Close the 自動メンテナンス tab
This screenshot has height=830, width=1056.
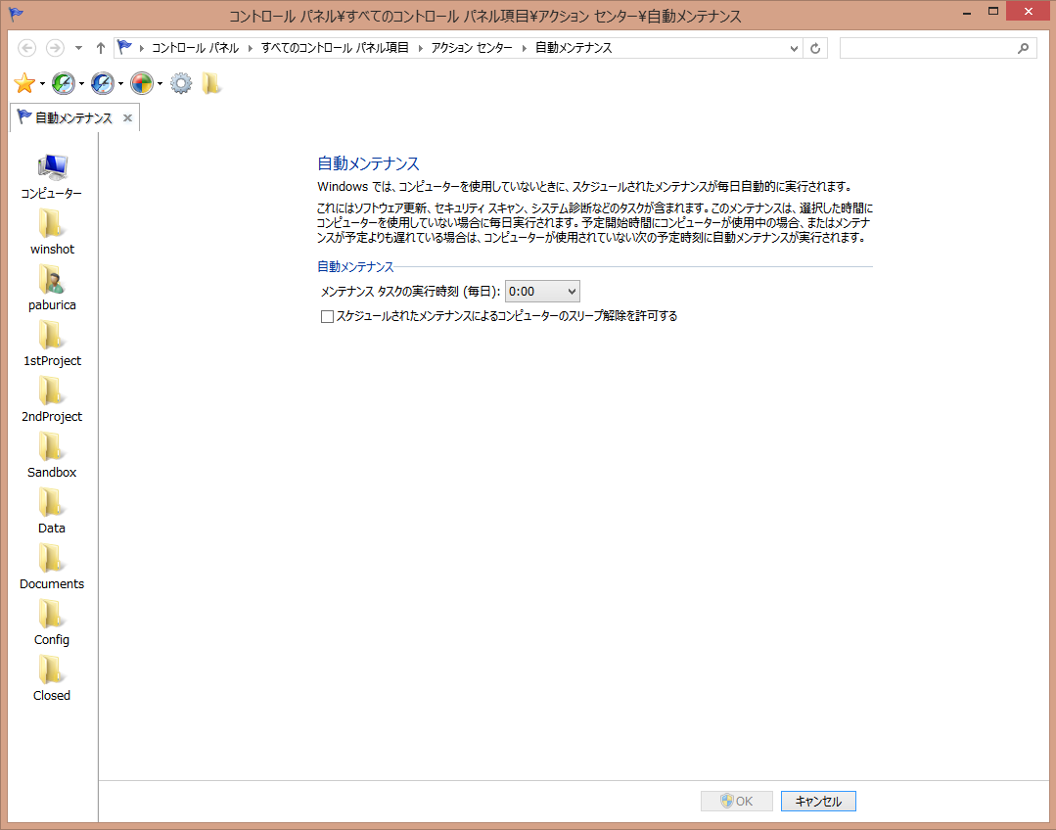(127, 118)
